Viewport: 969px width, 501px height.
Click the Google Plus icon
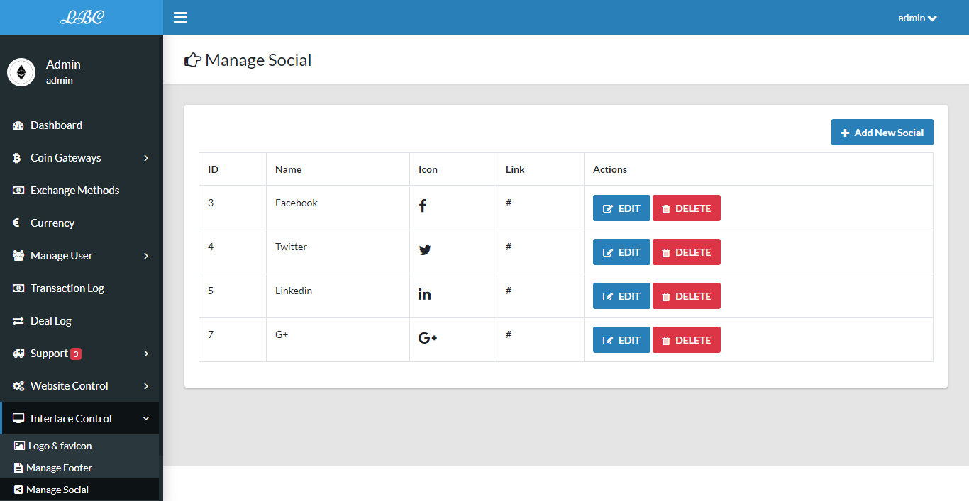click(x=428, y=338)
